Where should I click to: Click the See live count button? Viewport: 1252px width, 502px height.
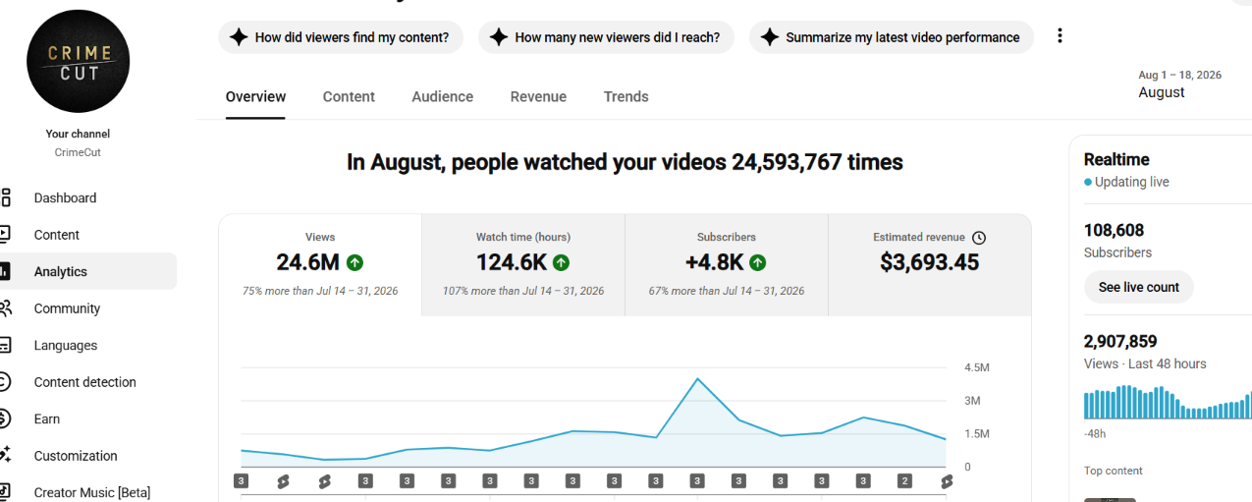(1139, 287)
